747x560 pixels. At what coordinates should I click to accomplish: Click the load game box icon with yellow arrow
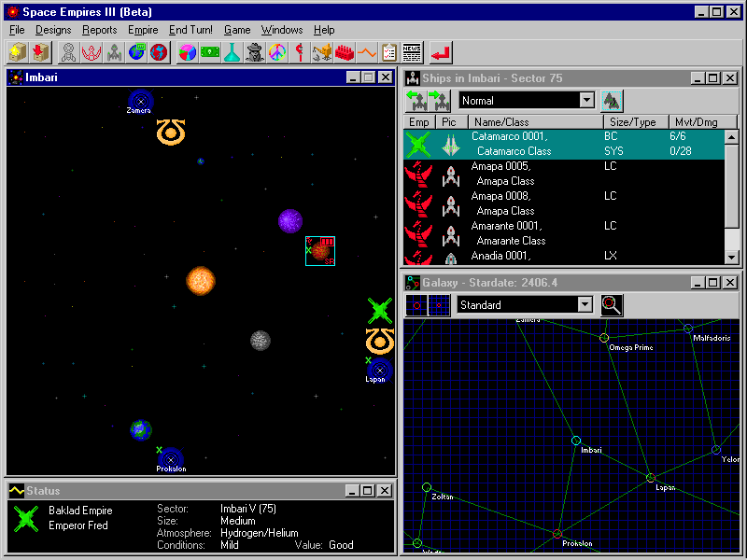point(18,52)
